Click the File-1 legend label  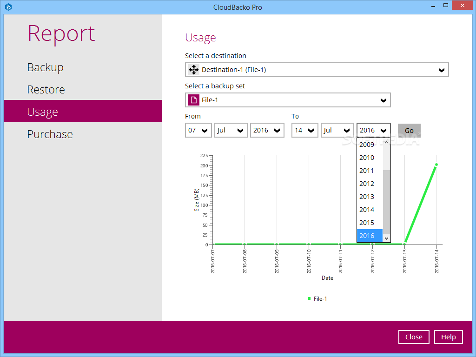[320, 299]
